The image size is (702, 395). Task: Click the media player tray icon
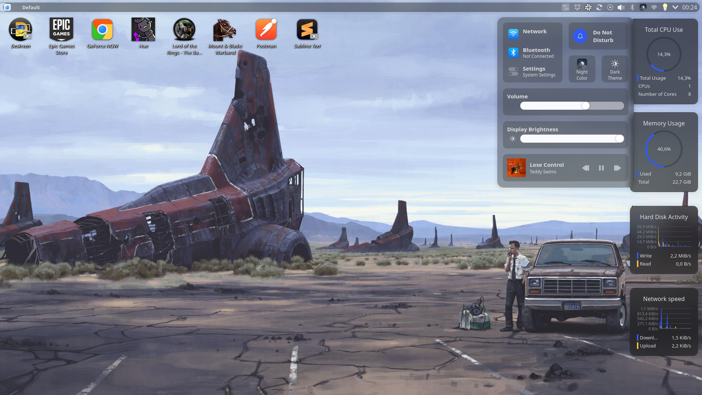pos(610,7)
